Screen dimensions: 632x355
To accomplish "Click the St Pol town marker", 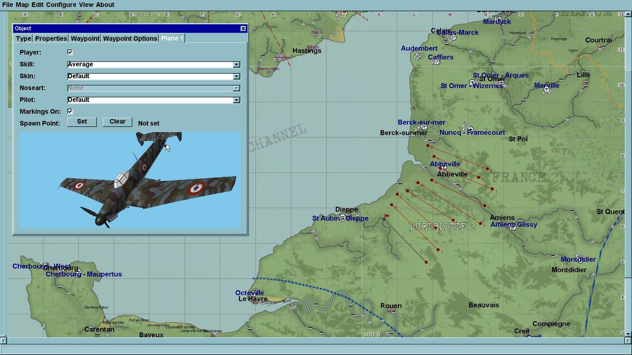I will 519,145.
